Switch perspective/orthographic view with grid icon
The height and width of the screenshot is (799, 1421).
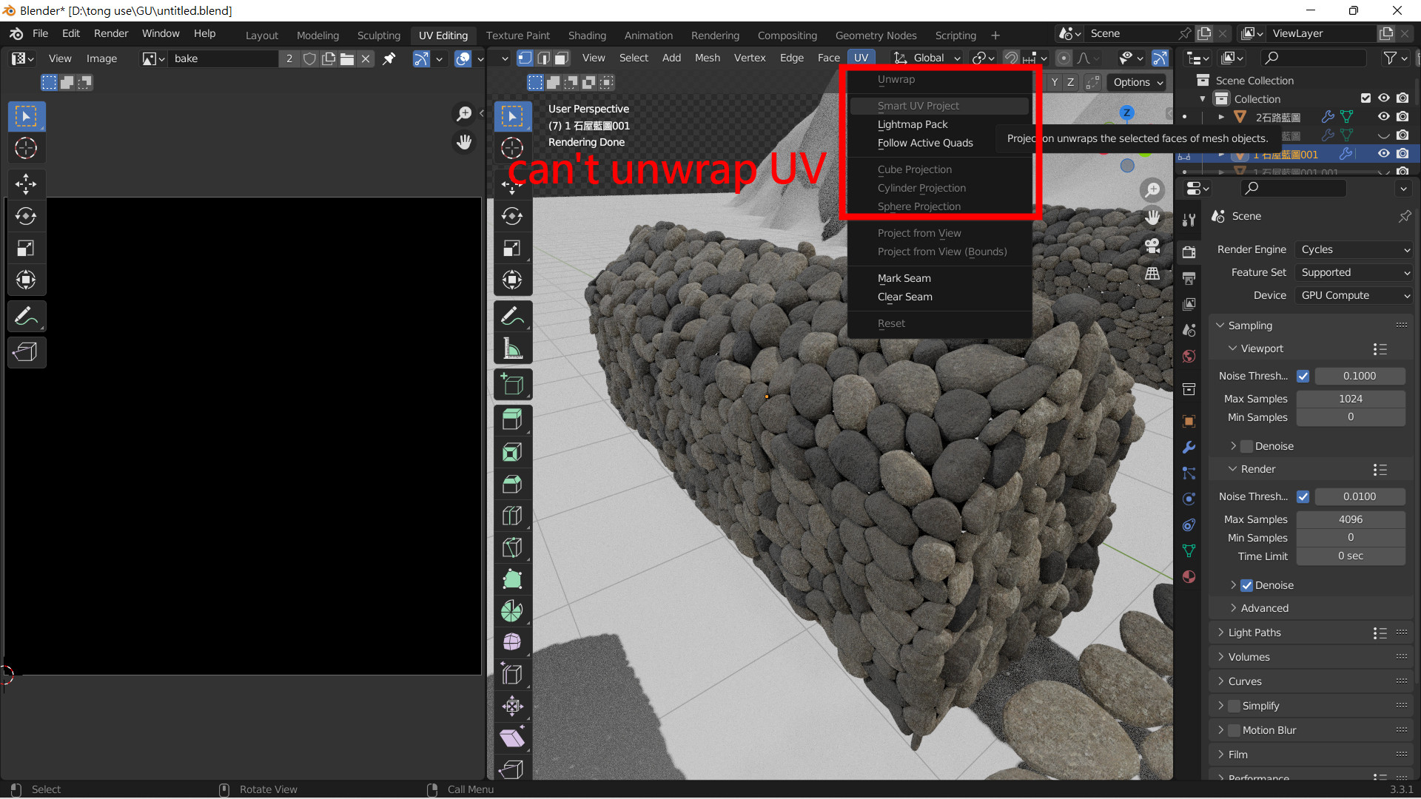[x=1152, y=274]
